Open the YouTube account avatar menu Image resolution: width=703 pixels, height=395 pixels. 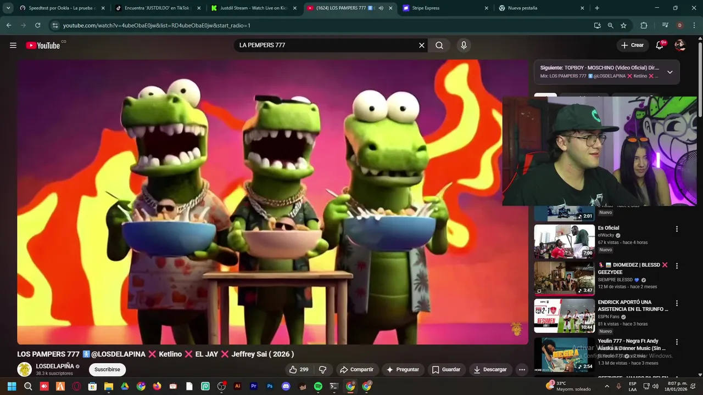(x=680, y=46)
